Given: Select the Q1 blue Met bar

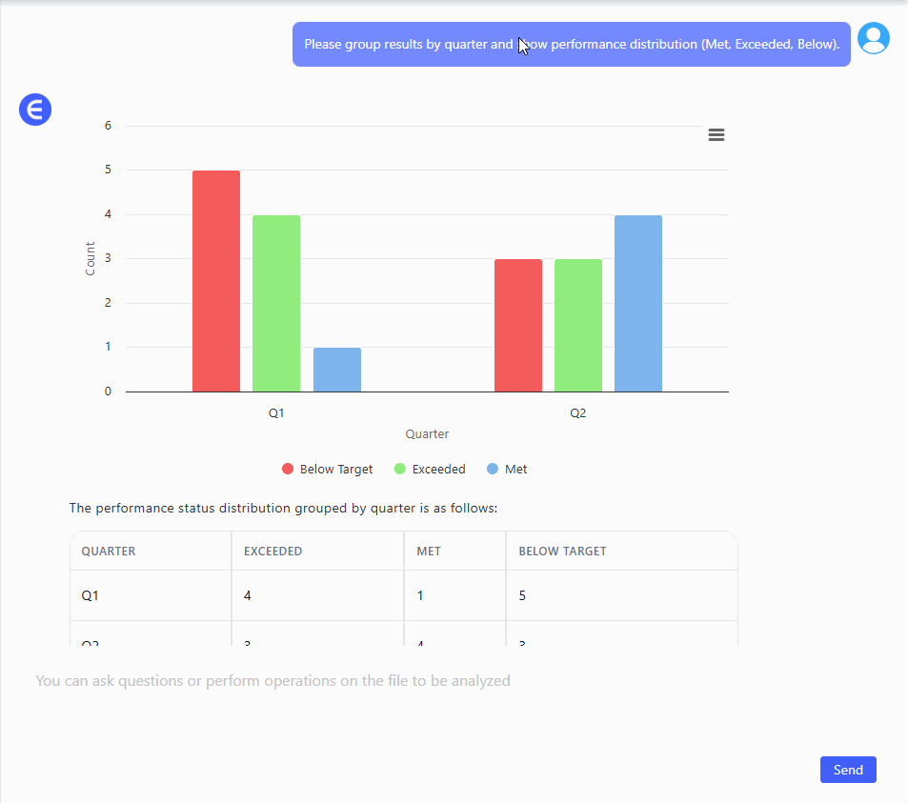Looking at the screenshot, I should tap(337, 370).
